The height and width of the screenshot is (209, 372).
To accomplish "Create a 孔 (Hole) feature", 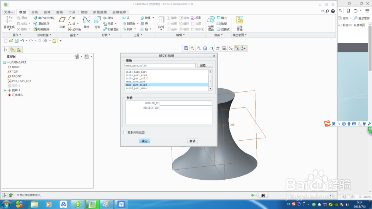I will (x=126, y=18).
